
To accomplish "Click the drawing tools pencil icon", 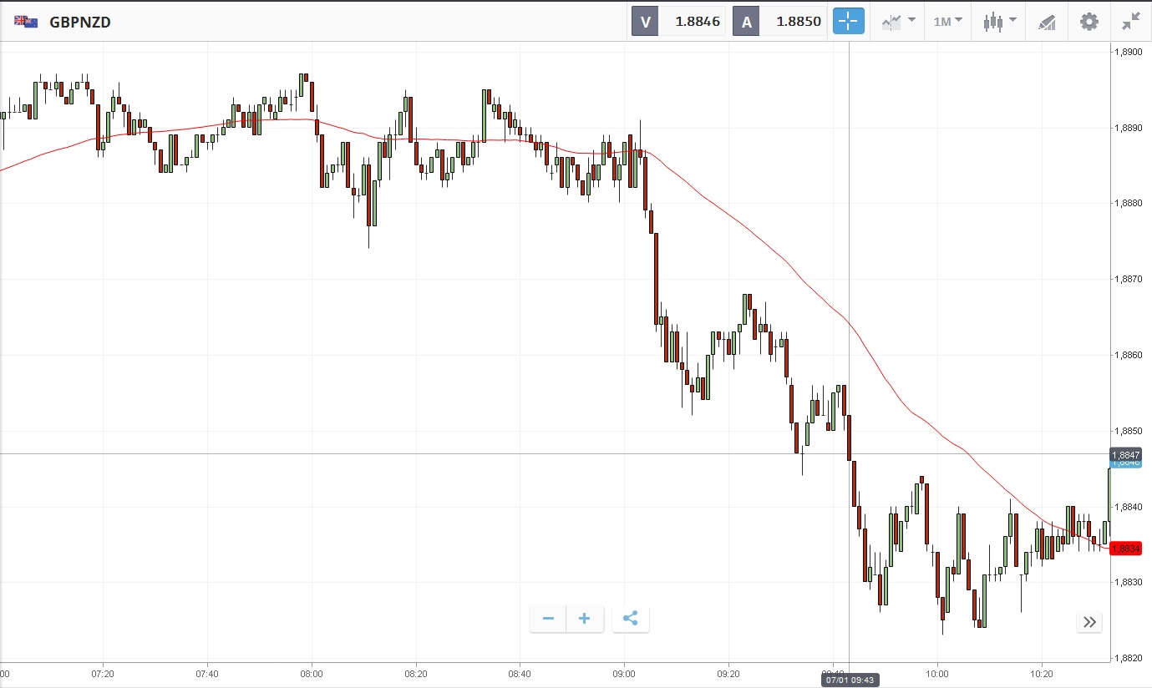I will (1047, 22).
